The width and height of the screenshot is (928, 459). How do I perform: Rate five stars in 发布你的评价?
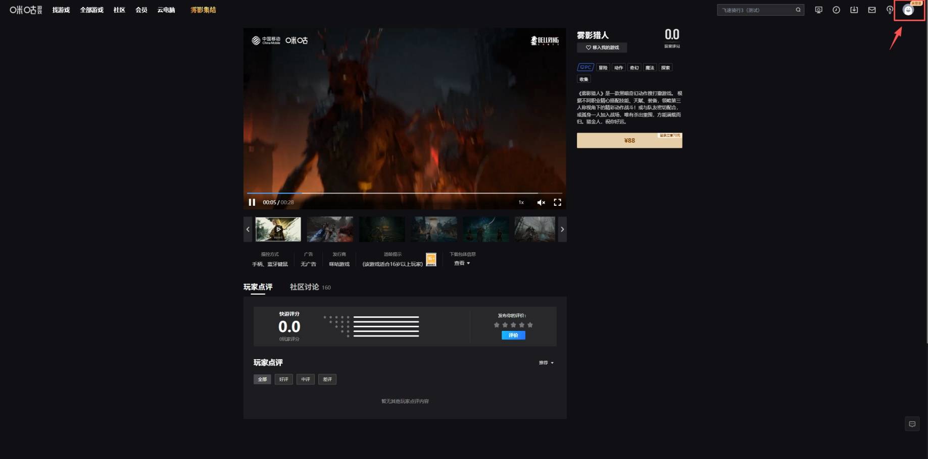click(x=530, y=325)
